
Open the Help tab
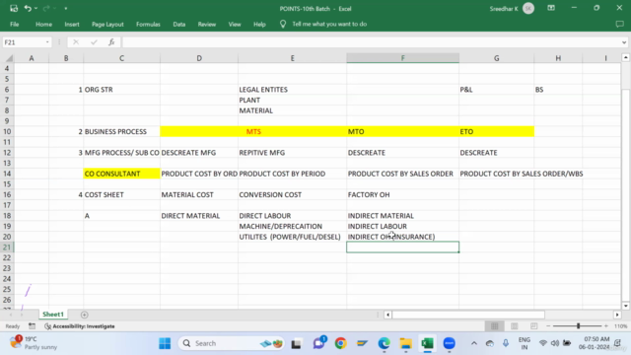(259, 24)
